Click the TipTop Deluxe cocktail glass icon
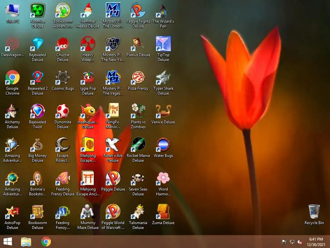The width and height of the screenshot is (330, 248). click(163, 44)
